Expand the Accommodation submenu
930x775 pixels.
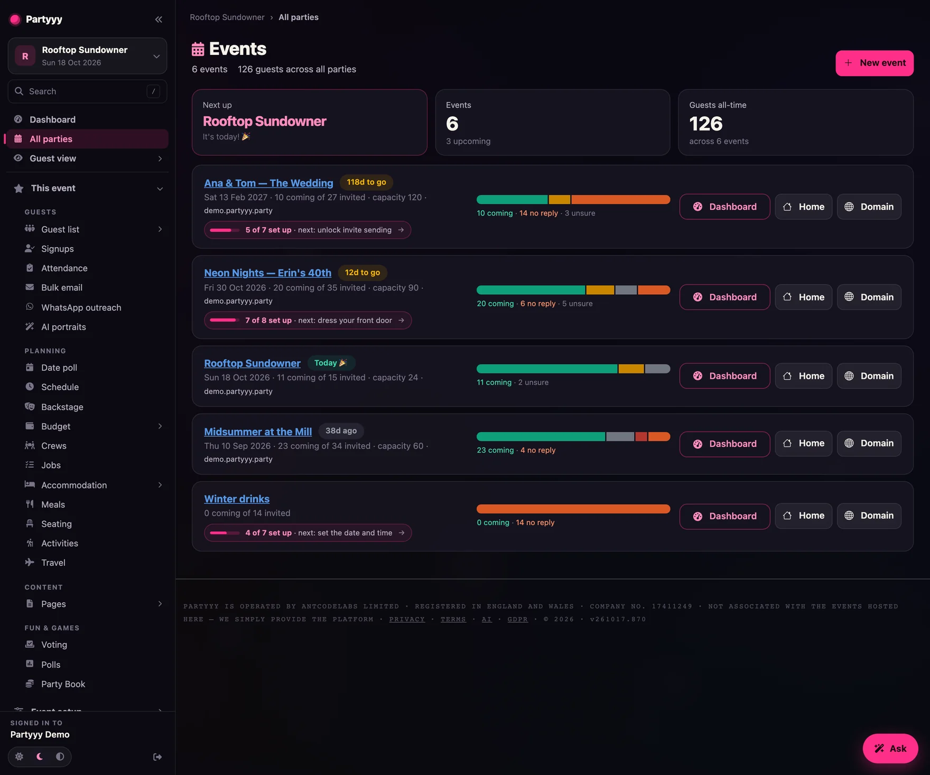[x=160, y=485]
